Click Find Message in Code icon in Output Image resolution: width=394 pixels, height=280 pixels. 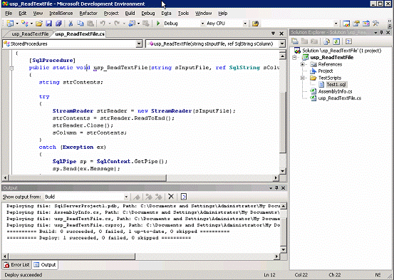pyautogui.click(x=137, y=197)
